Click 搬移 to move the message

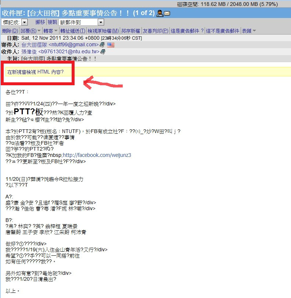(x=40, y=22)
